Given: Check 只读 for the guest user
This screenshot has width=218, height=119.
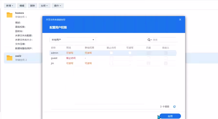Looking at the screenshot, I should click(148, 58).
